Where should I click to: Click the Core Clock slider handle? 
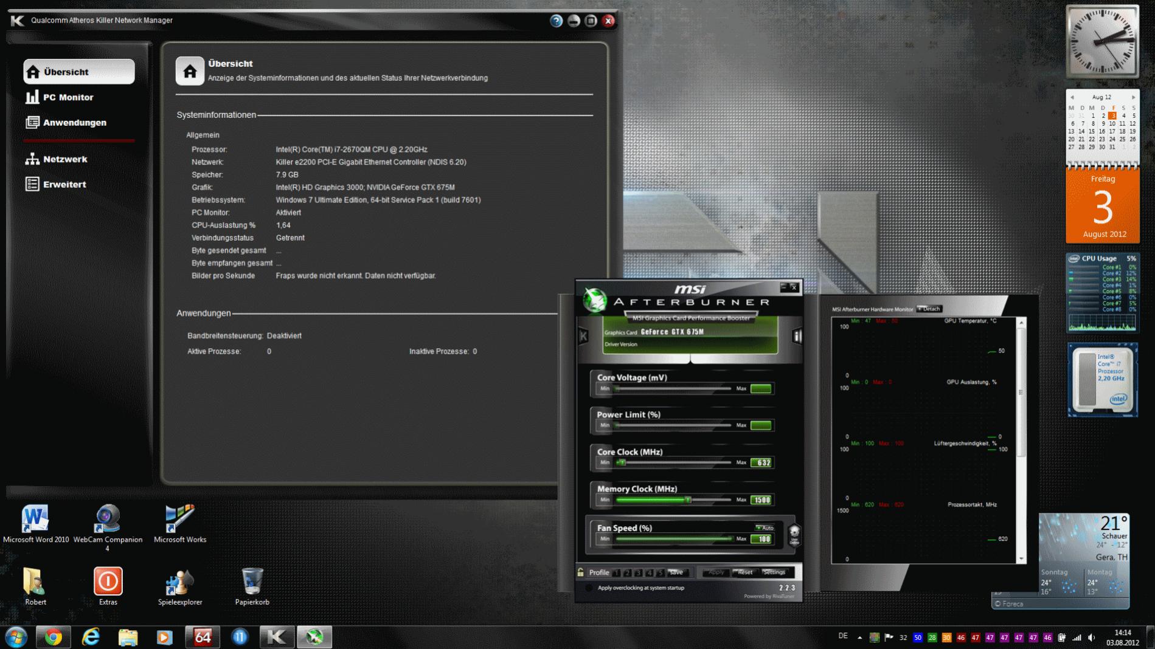click(622, 462)
